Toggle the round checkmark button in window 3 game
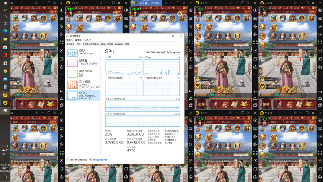This screenshot has width=323, height=182. 198,86
